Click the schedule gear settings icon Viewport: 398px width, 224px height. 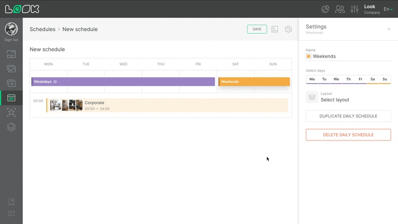point(288,29)
